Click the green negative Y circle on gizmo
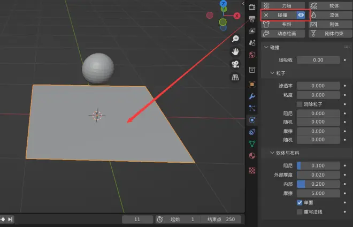This screenshot has height=227, width=353. point(222,22)
